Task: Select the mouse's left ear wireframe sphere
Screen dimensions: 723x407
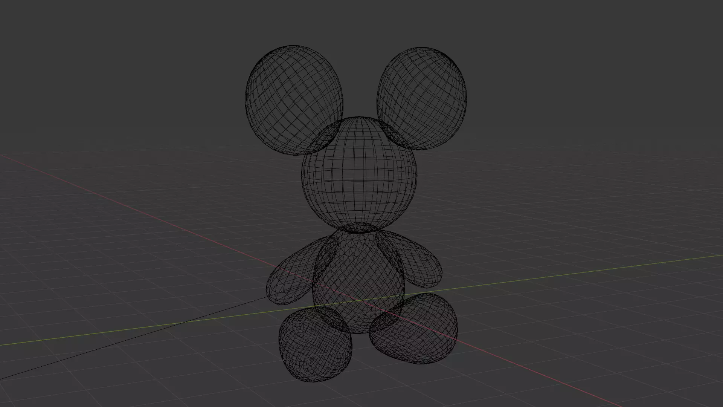Action: coord(294,100)
